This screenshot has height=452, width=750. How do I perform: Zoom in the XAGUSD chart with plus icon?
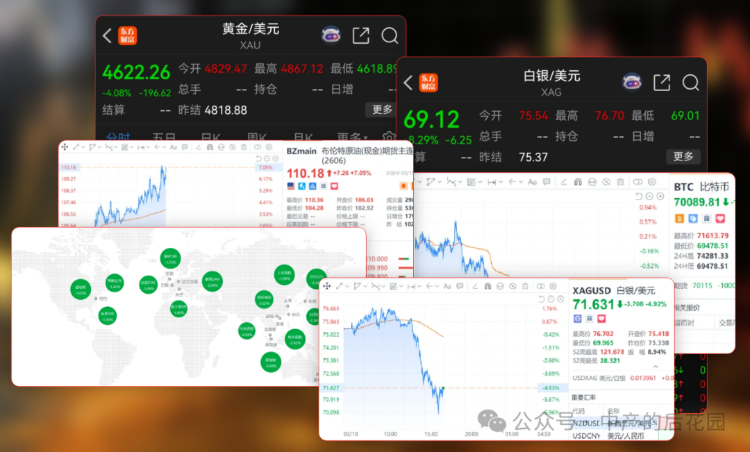560,299
